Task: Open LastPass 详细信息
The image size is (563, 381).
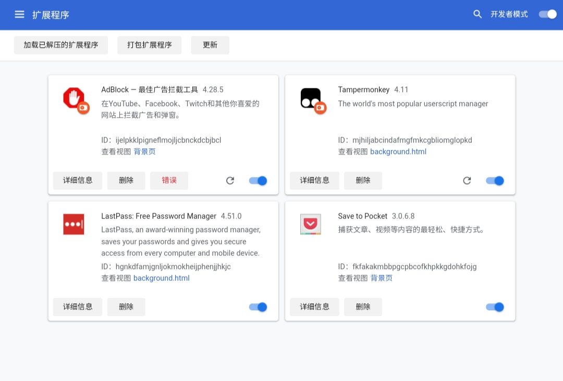Action: 78,307
